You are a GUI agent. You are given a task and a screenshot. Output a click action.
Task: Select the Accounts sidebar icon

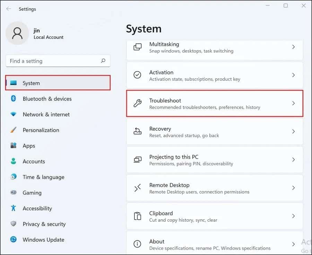(13, 161)
